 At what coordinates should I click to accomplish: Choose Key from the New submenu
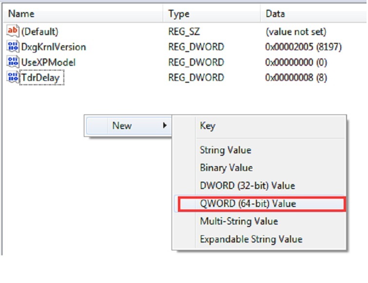coord(207,126)
